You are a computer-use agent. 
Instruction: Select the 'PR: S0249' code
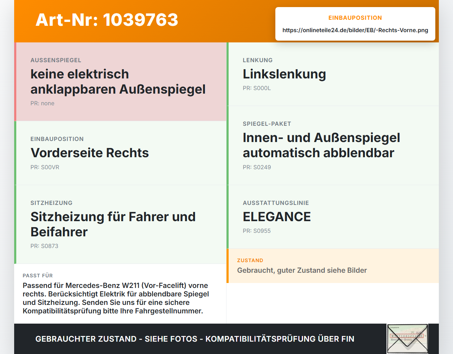pyautogui.click(x=257, y=167)
